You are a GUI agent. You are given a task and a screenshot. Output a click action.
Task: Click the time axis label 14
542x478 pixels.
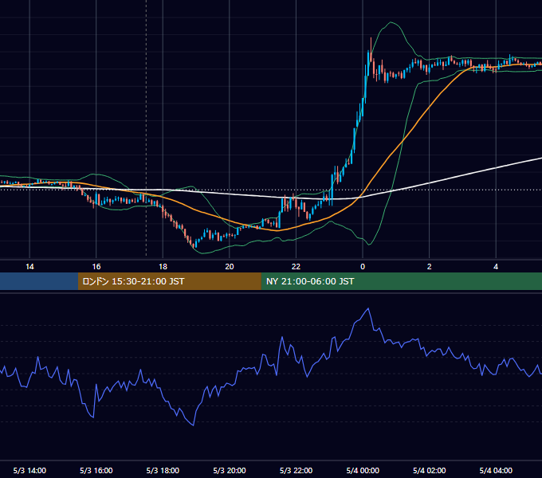[x=29, y=267]
